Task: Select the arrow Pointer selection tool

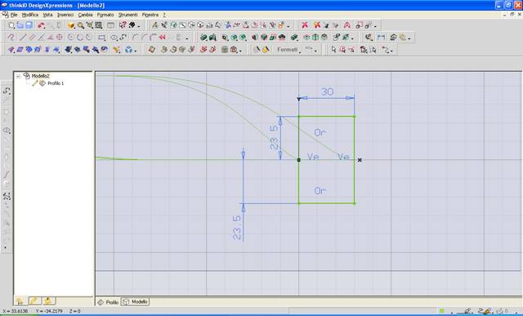Action: (x=334, y=50)
